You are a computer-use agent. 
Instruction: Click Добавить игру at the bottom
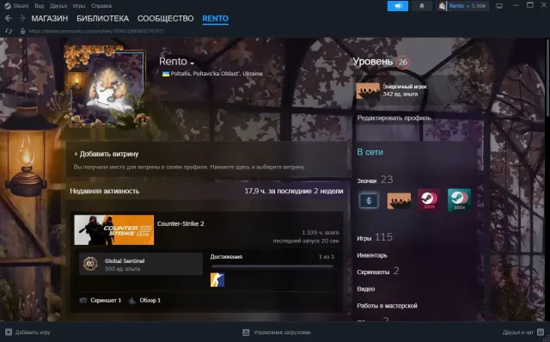click(33, 333)
